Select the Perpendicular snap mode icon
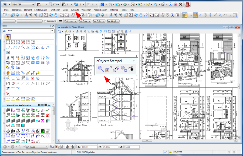This screenshot has height=156, width=243. [230, 15]
